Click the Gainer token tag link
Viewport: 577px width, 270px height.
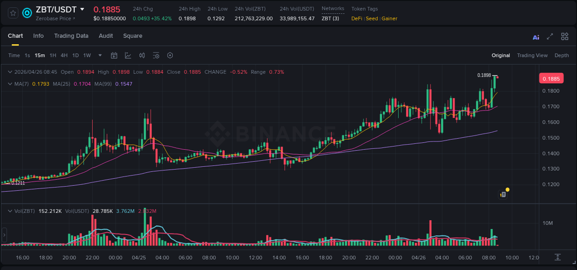[388, 18]
